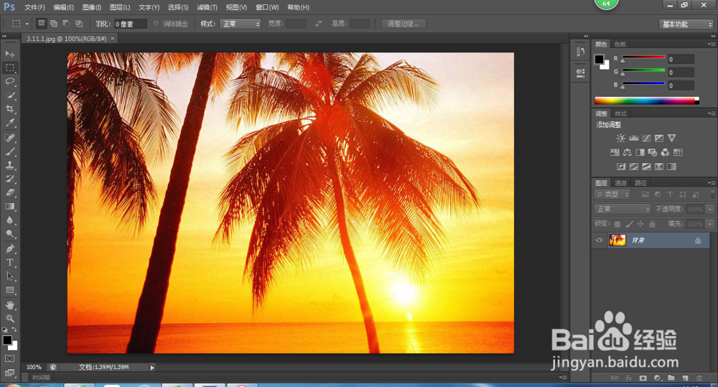Viewport: 718px width, 387px height.
Task: Pick the Blur tool
Action: [9, 220]
